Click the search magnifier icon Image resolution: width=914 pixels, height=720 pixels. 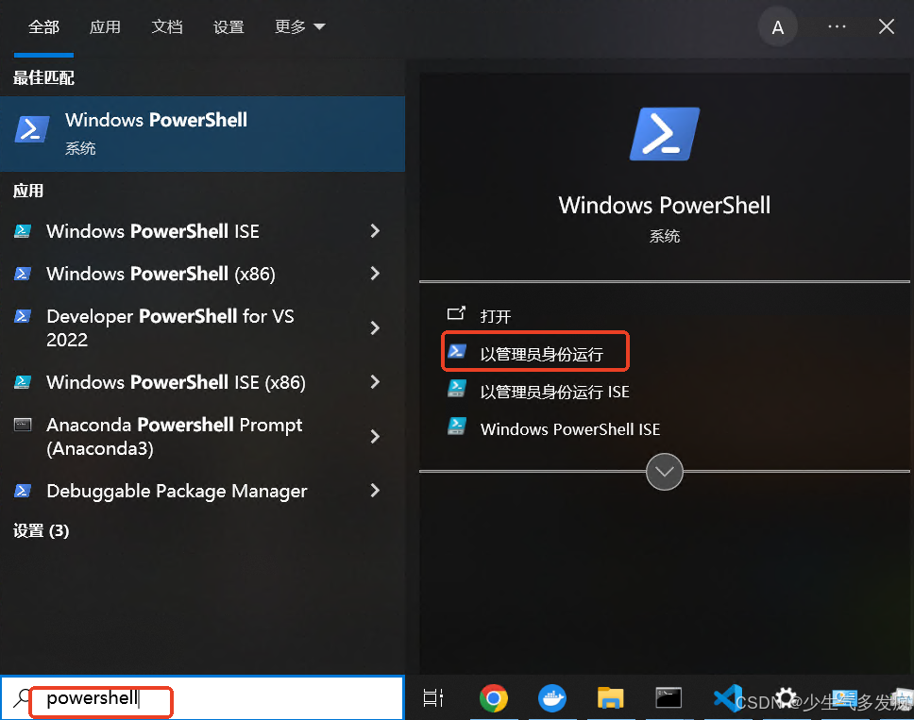click(x=22, y=698)
